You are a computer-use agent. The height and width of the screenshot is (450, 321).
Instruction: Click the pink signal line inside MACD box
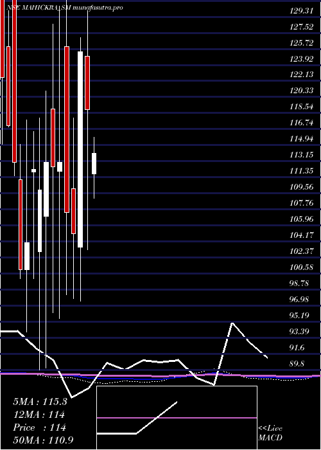click(x=177, y=418)
